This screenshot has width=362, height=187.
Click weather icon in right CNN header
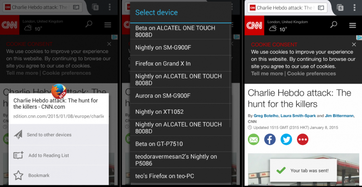click(273, 29)
